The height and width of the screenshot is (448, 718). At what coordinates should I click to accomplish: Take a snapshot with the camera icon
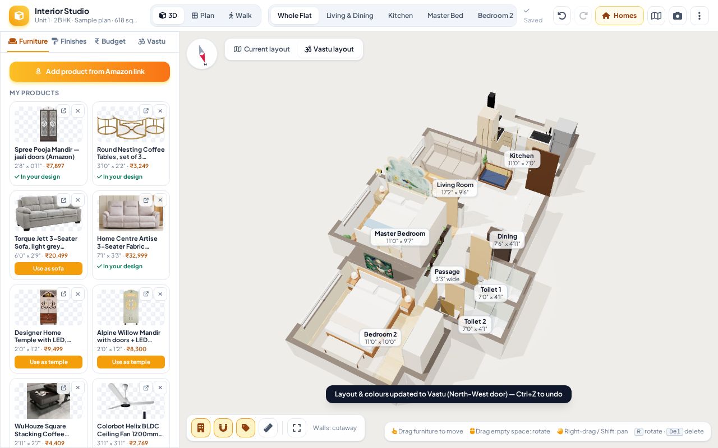pos(678,16)
